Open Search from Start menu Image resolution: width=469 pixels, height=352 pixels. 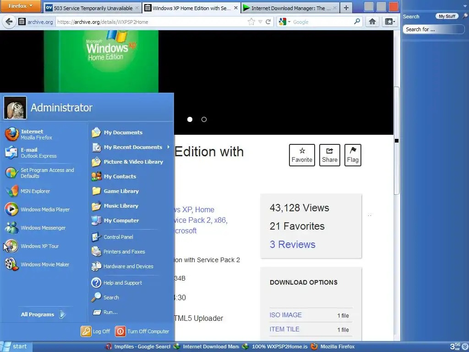coord(105,297)
